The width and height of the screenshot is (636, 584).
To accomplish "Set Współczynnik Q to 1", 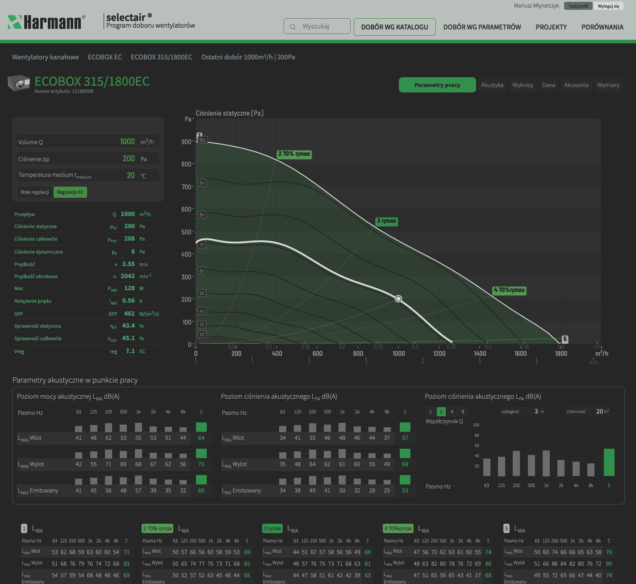I will coord(431,412).
